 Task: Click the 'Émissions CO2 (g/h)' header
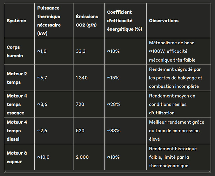click(87, 21)
